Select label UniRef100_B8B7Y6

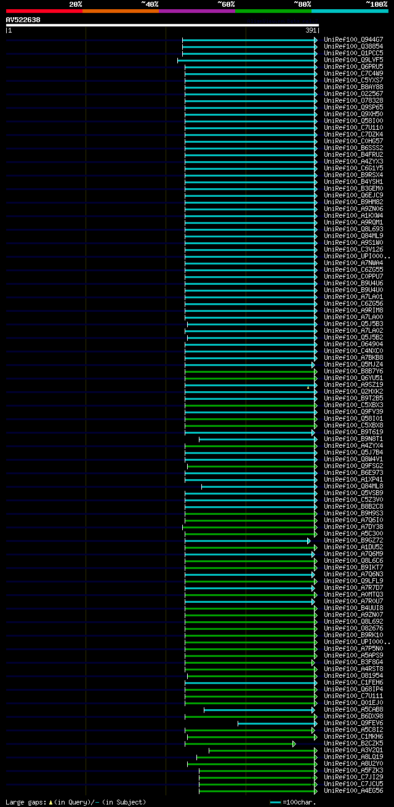tap(353, 371)
